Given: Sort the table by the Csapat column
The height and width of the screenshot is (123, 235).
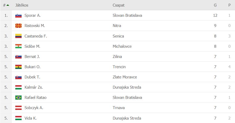Looking at the screenshot, I should pos(119,5).
